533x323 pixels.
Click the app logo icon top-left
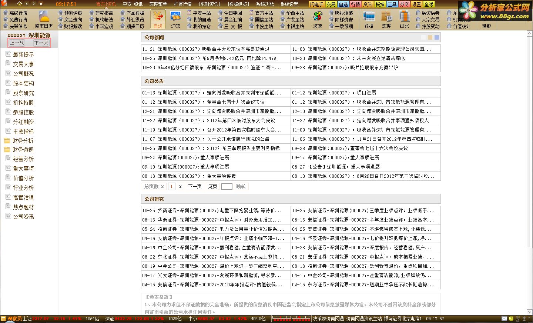[4, 4]
